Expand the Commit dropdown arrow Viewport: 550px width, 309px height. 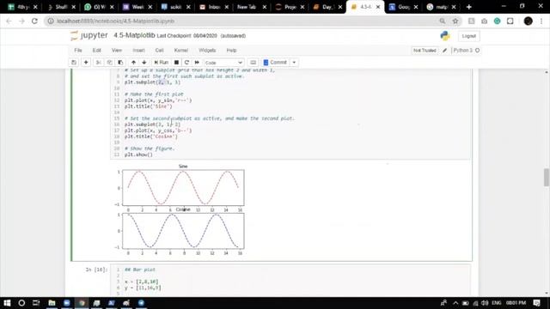click(294, 63)
